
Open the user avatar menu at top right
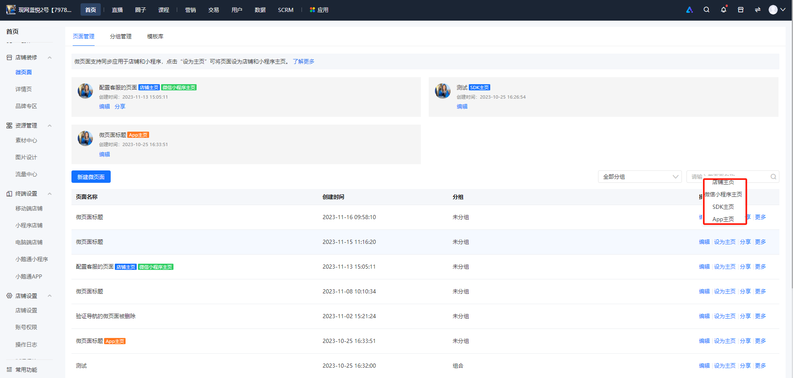777,10
